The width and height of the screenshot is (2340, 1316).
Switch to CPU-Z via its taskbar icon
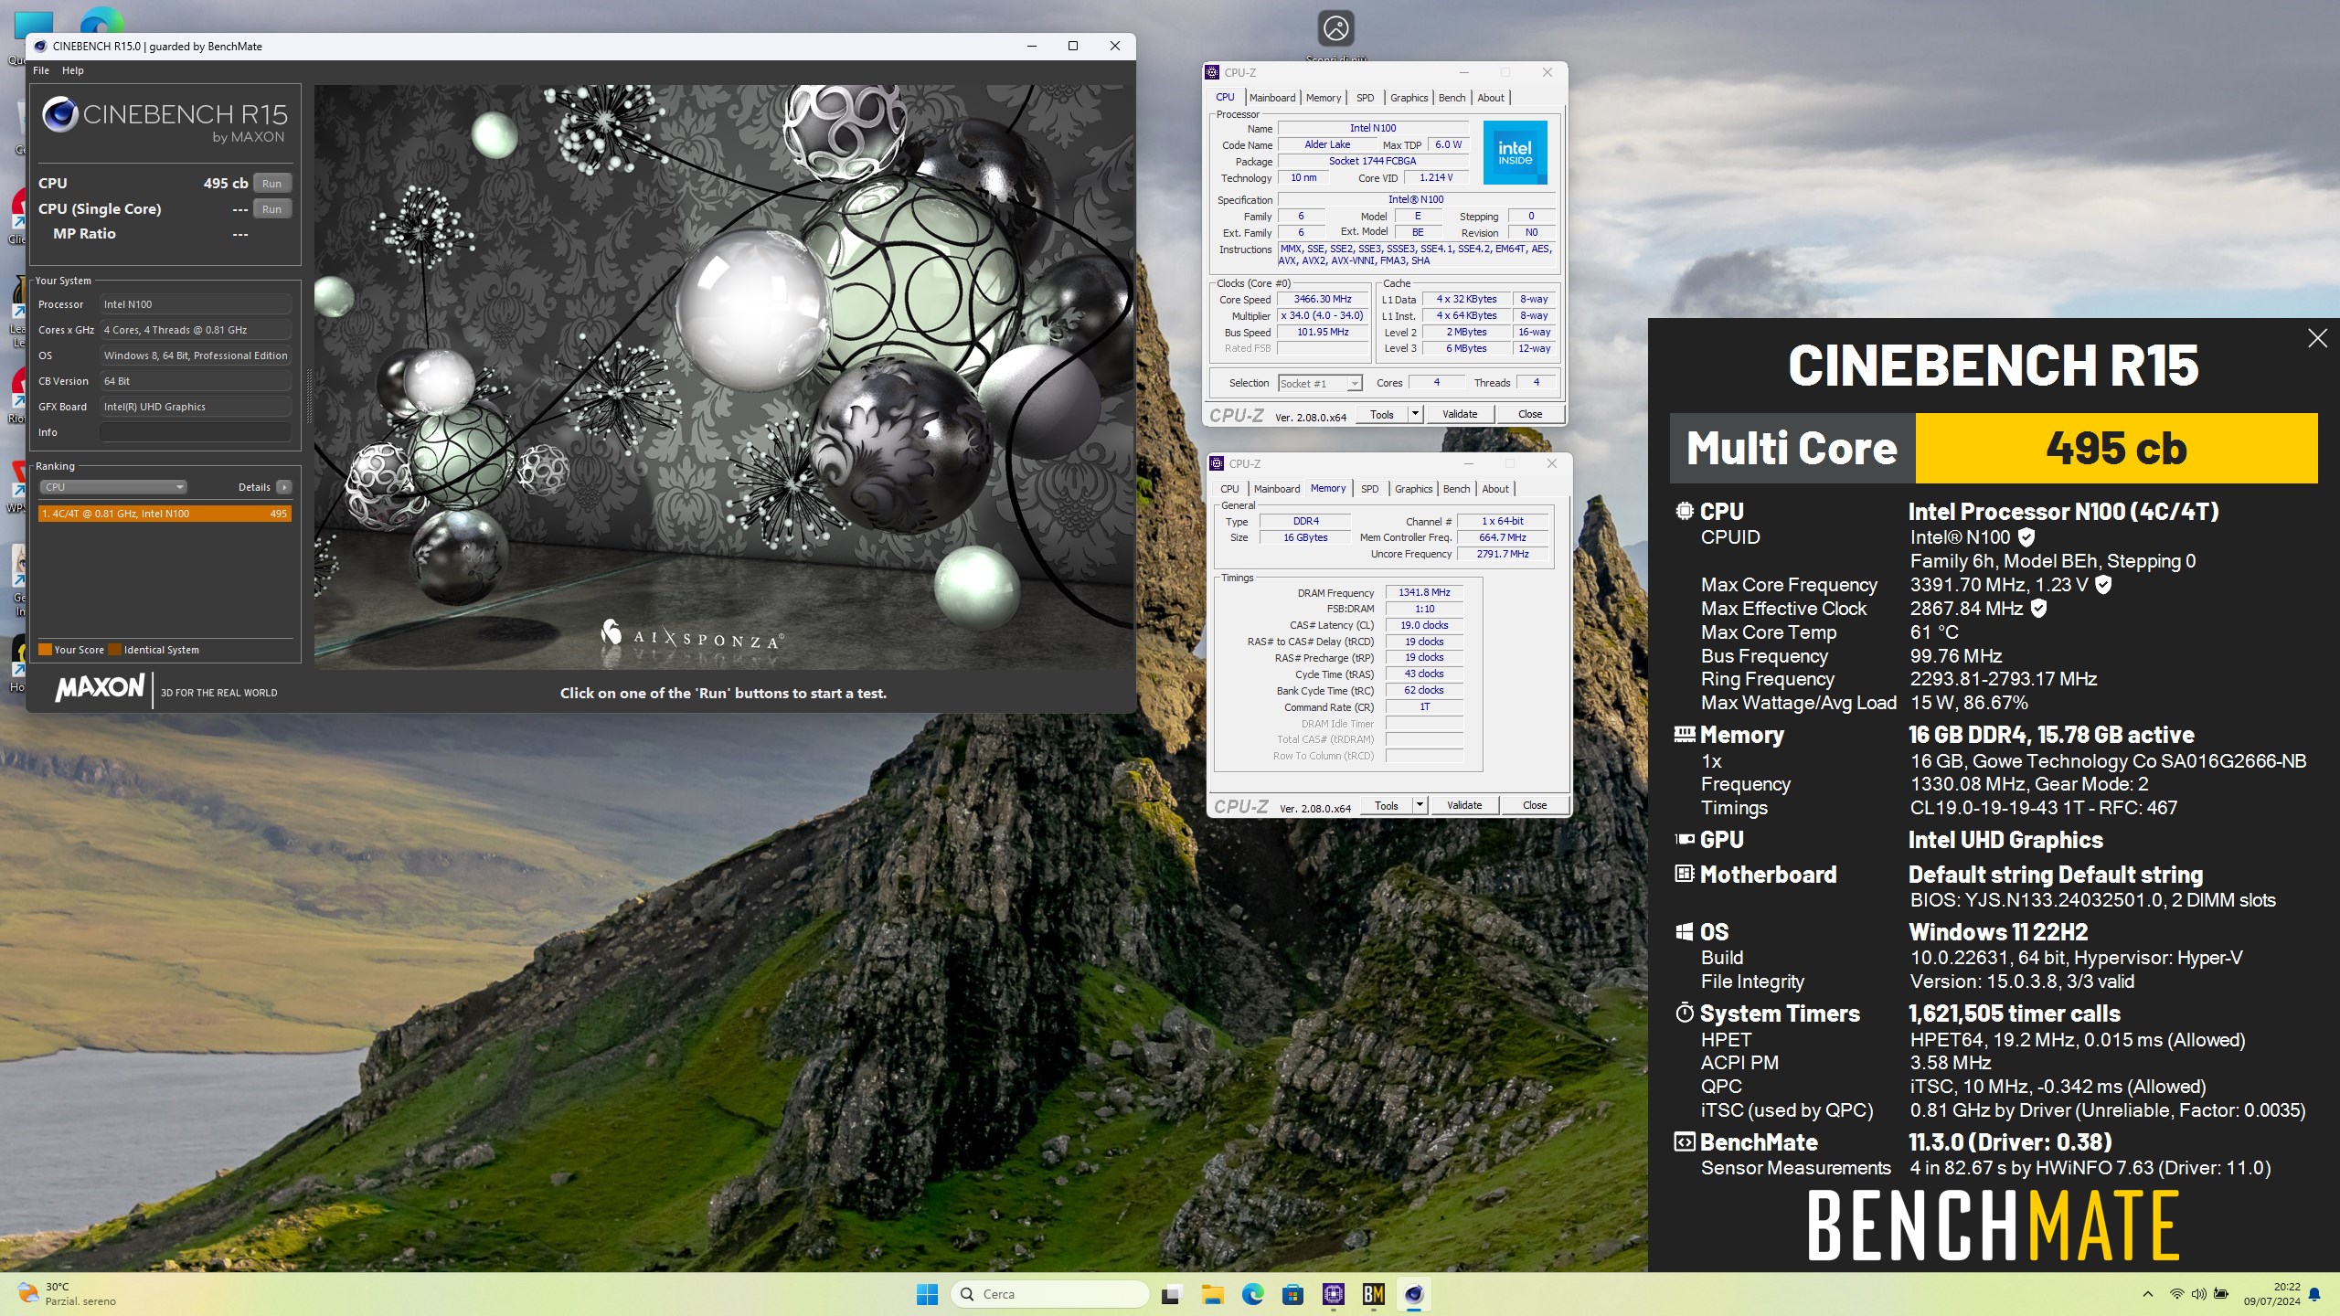[x=1334, y=1294]
